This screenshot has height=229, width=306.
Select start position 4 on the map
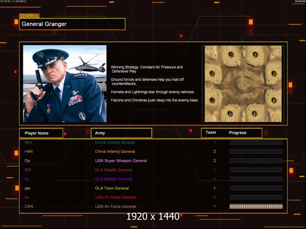click(x=230, y=113)
